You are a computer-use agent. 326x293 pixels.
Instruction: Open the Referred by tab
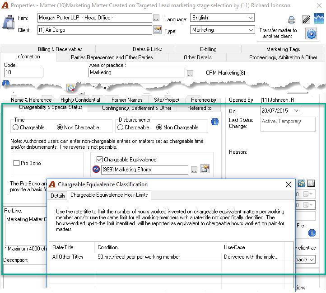(203, 100)
